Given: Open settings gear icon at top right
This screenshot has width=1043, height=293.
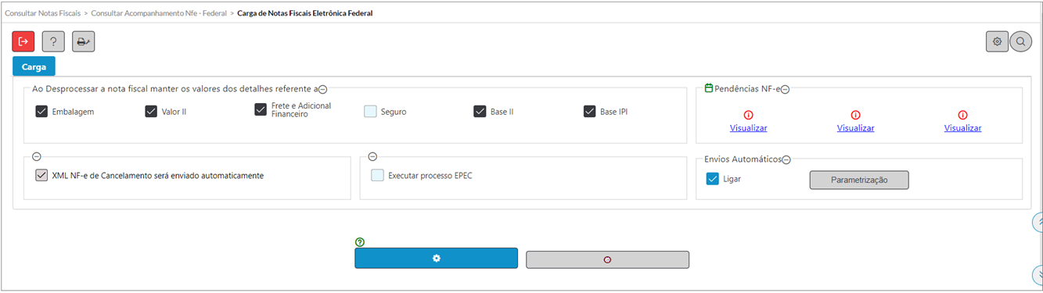Looking at the screenshot, I should [997, 41].
